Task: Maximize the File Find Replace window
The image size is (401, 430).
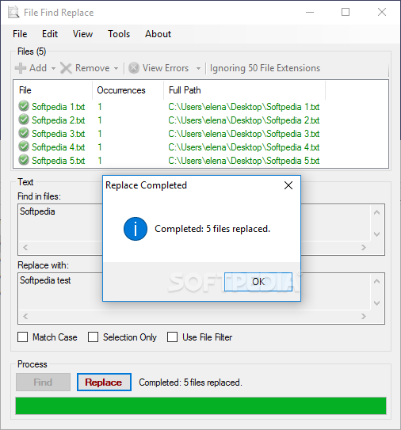Action: 346,12
